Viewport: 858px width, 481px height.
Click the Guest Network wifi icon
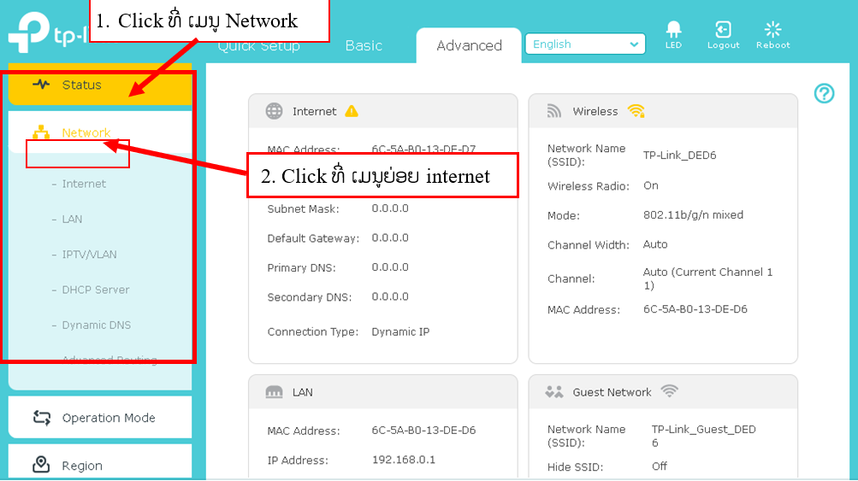pyautogui.click(x=669, y=392)
